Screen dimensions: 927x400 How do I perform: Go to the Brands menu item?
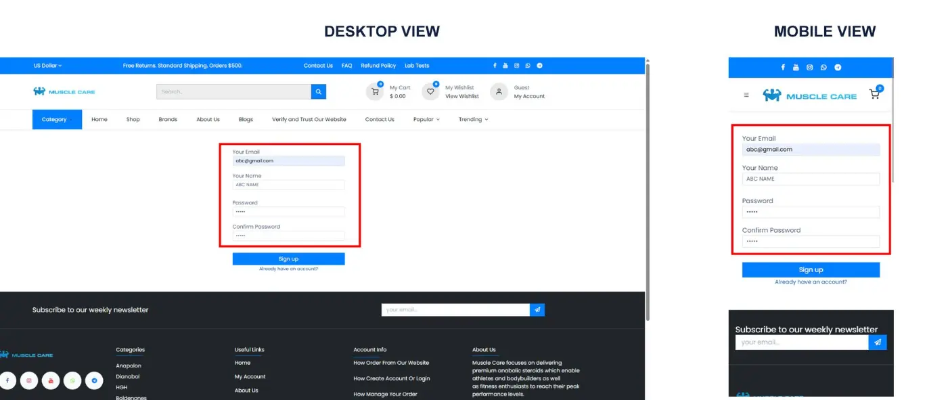click(x=168, y=120)
